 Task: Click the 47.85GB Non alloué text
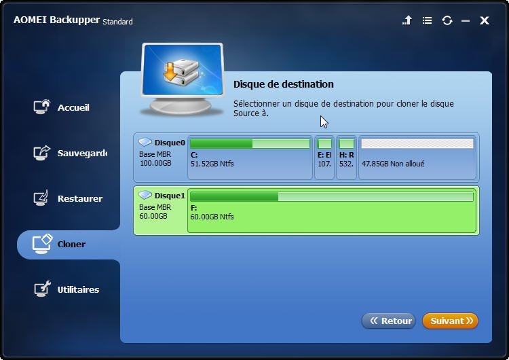click(393, 164)
